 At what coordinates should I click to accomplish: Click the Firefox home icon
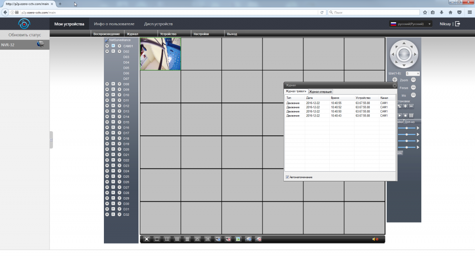click(x=450, y=13)
